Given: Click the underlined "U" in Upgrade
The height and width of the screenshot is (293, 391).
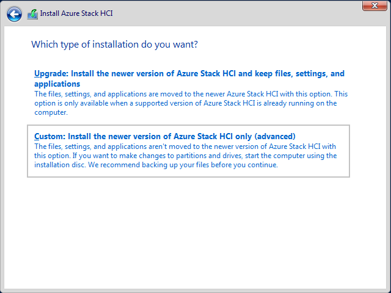Looking at the screenshot, I should [37, 74].
